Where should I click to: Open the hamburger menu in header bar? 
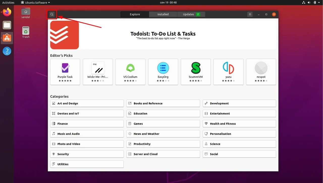(x=250, y=14)
